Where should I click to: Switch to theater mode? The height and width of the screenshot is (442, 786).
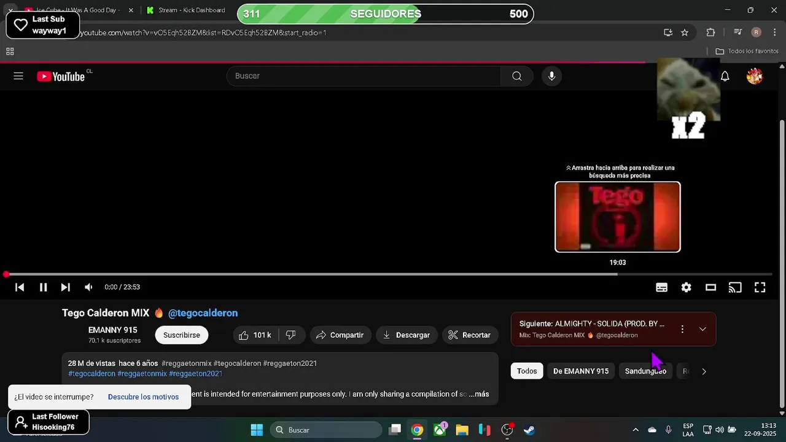pos(711,287)
